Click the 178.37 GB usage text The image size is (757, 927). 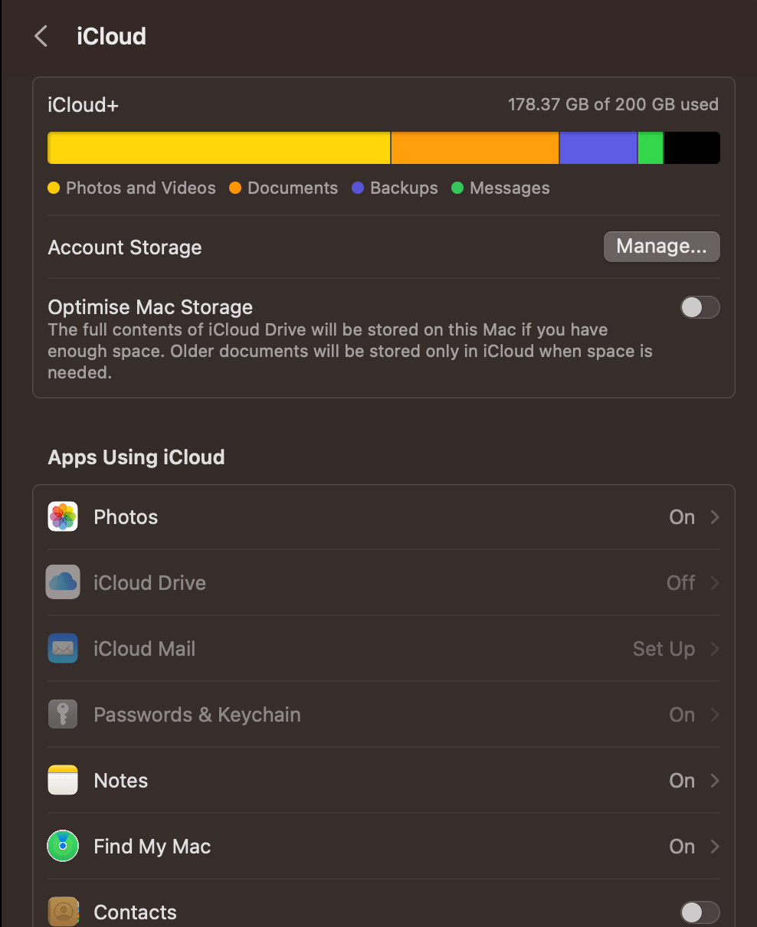pos(613,104)
